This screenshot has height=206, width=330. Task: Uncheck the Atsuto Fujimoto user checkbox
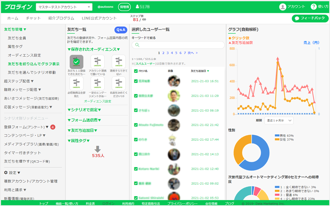[x=135, y=125]
